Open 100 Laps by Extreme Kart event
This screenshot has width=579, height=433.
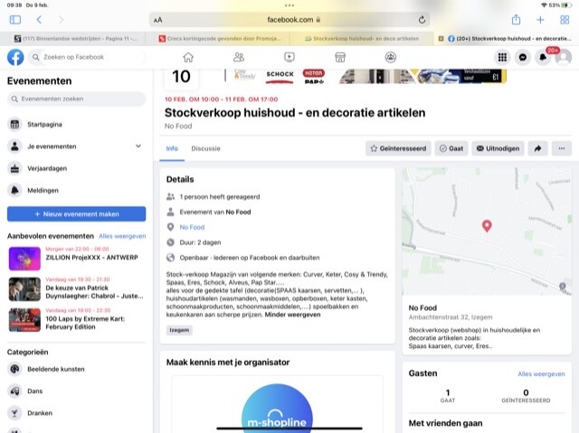pos(76,320)
